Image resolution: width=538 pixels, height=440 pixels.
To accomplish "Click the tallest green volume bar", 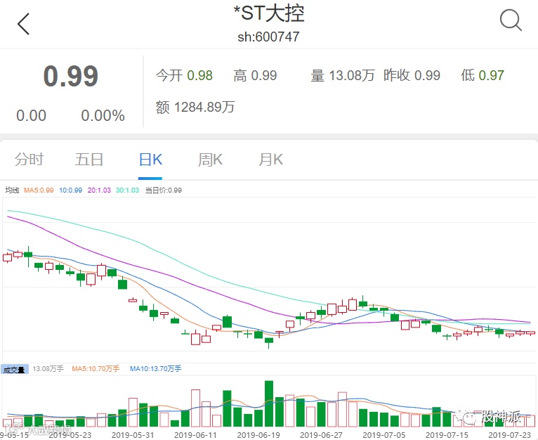I will pyautogui.click(x=269, y=404).
